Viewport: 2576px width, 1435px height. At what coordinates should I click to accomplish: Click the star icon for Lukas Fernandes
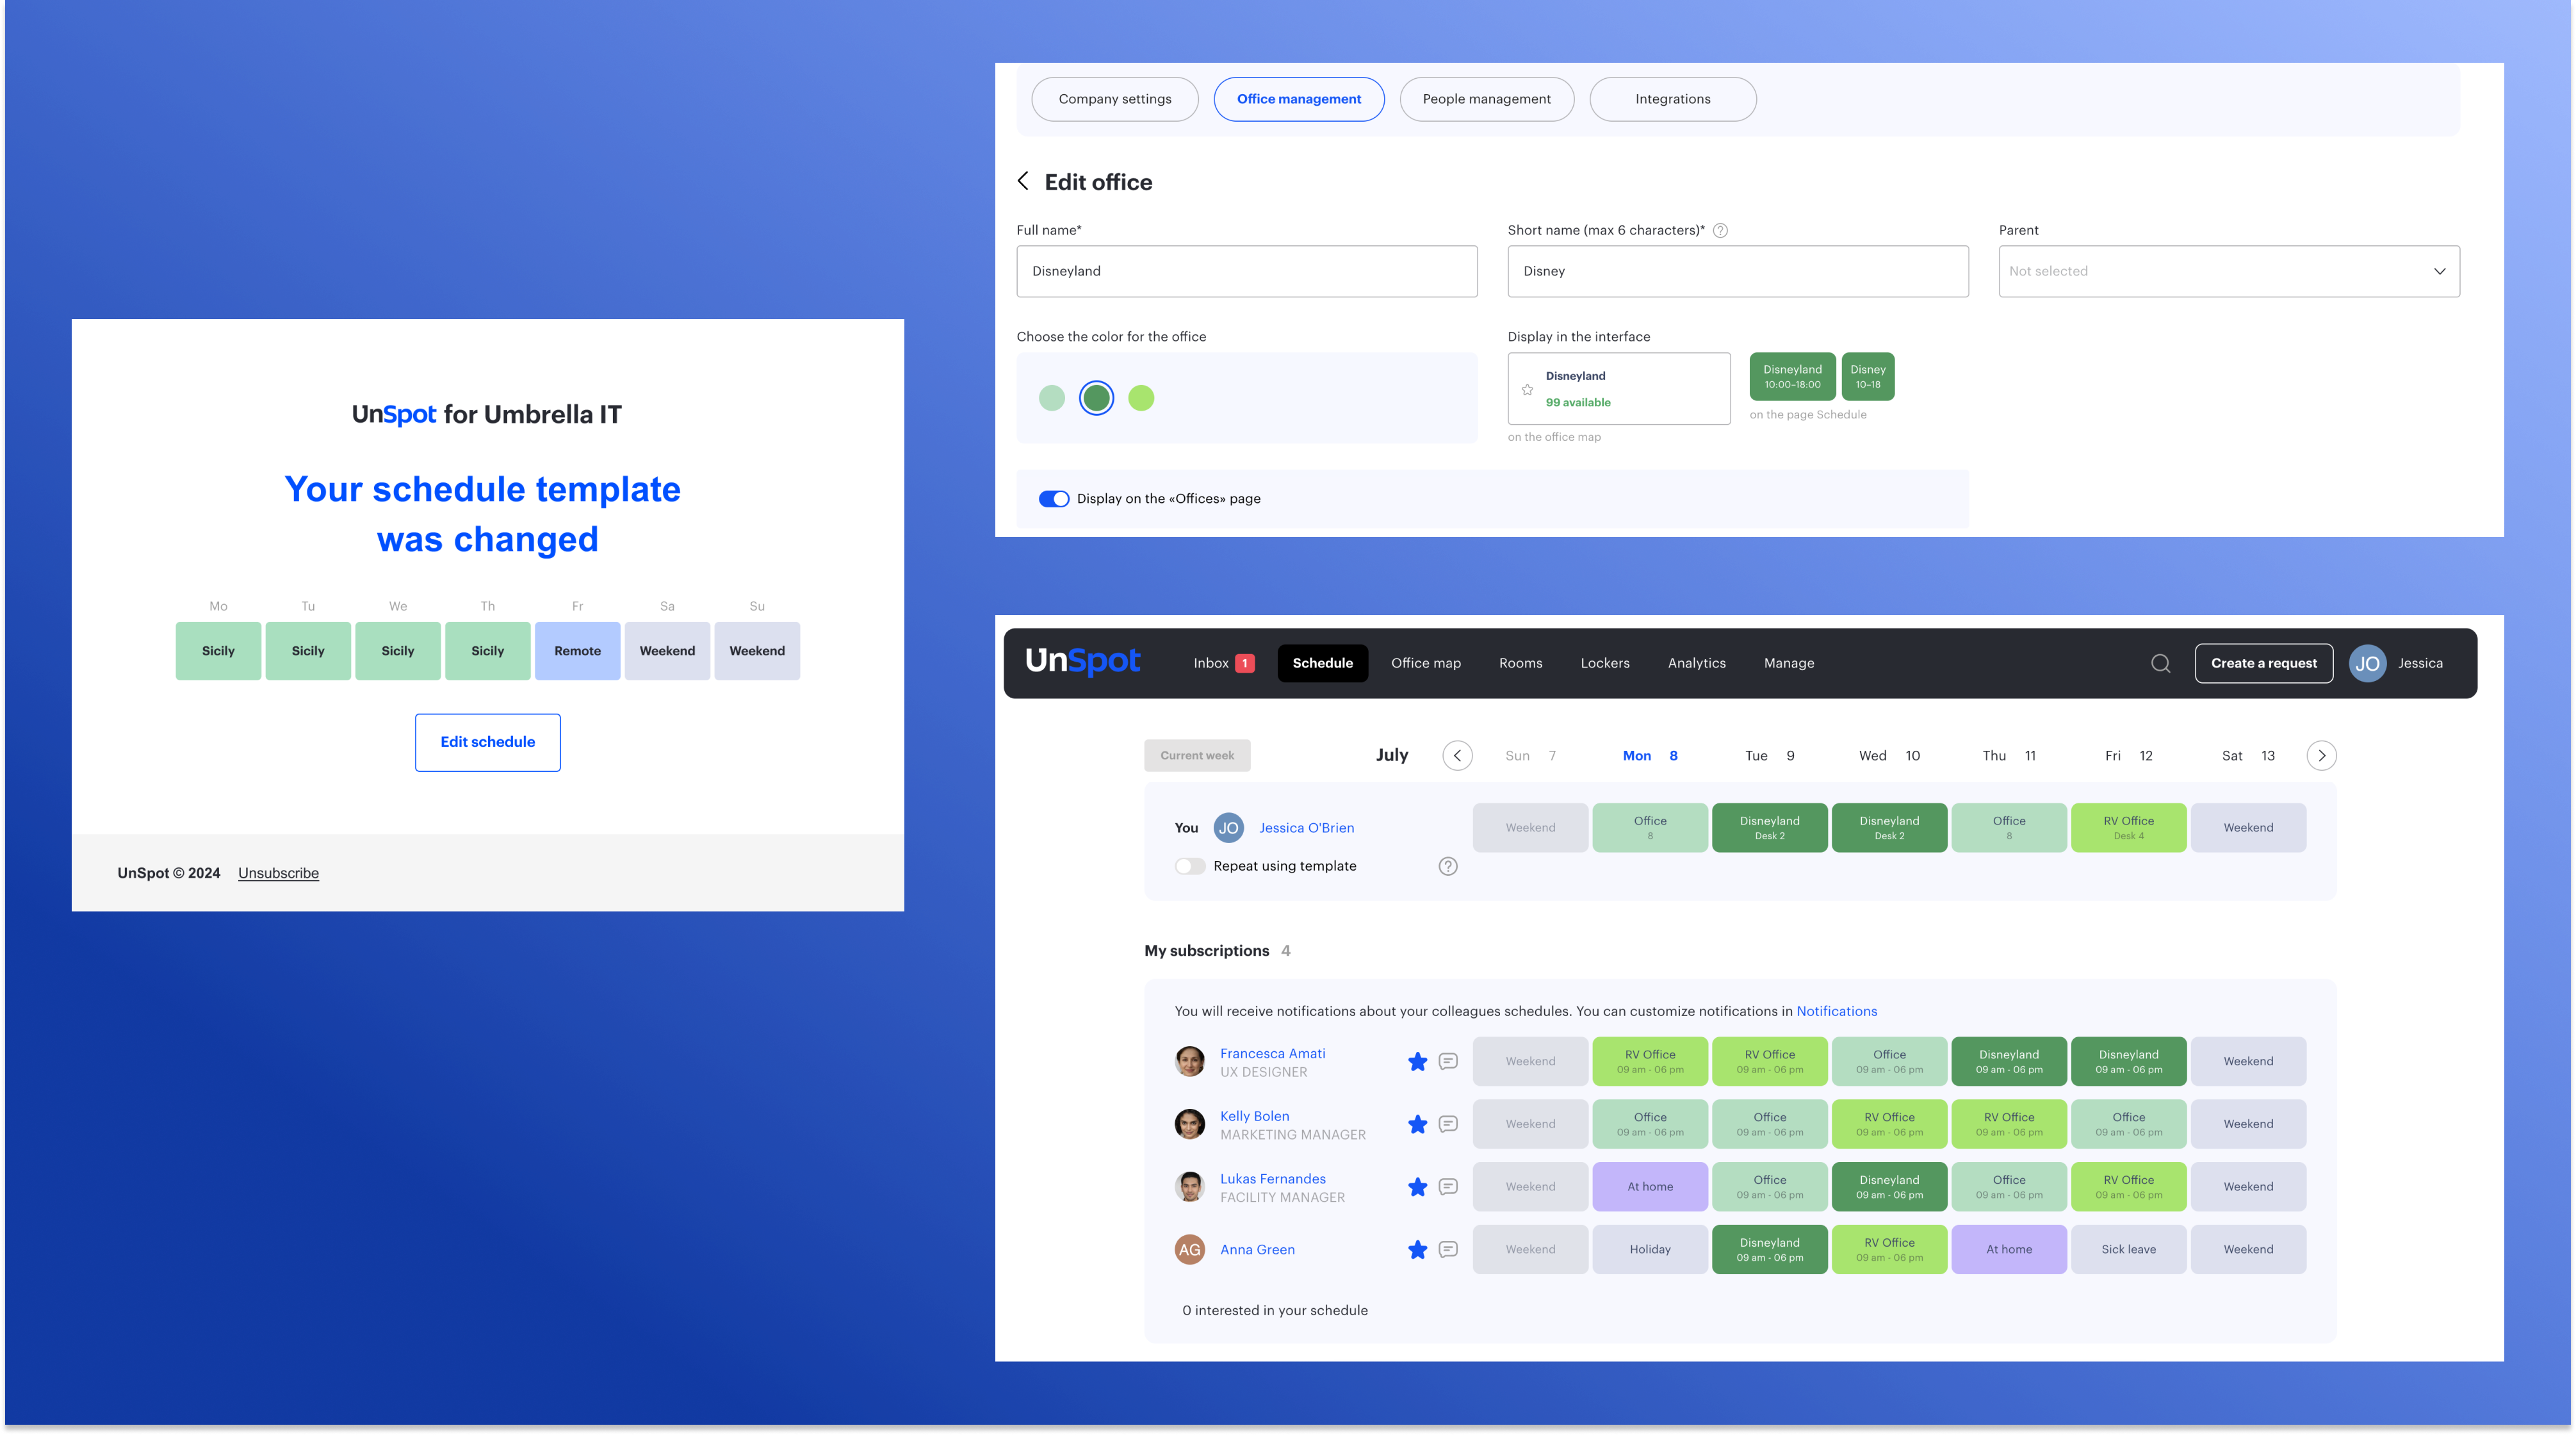pos(1417,1187)
